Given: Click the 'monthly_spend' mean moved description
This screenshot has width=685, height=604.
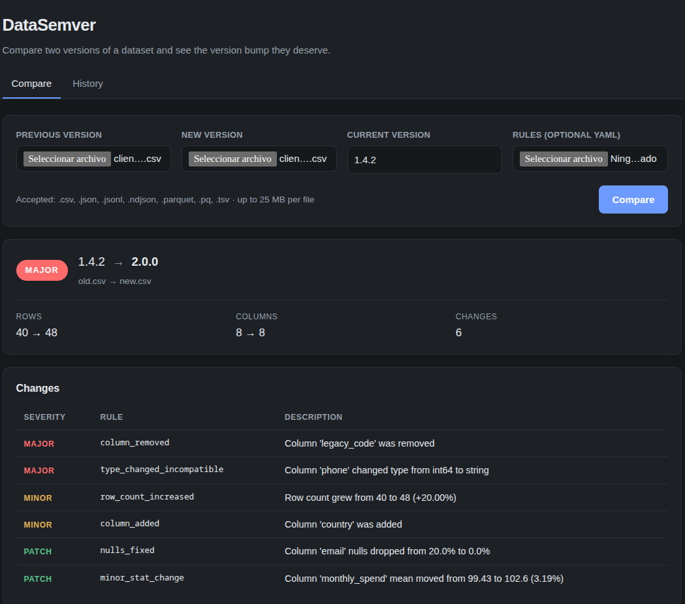Looking at the screenshot, I should [x=424, y=579].
